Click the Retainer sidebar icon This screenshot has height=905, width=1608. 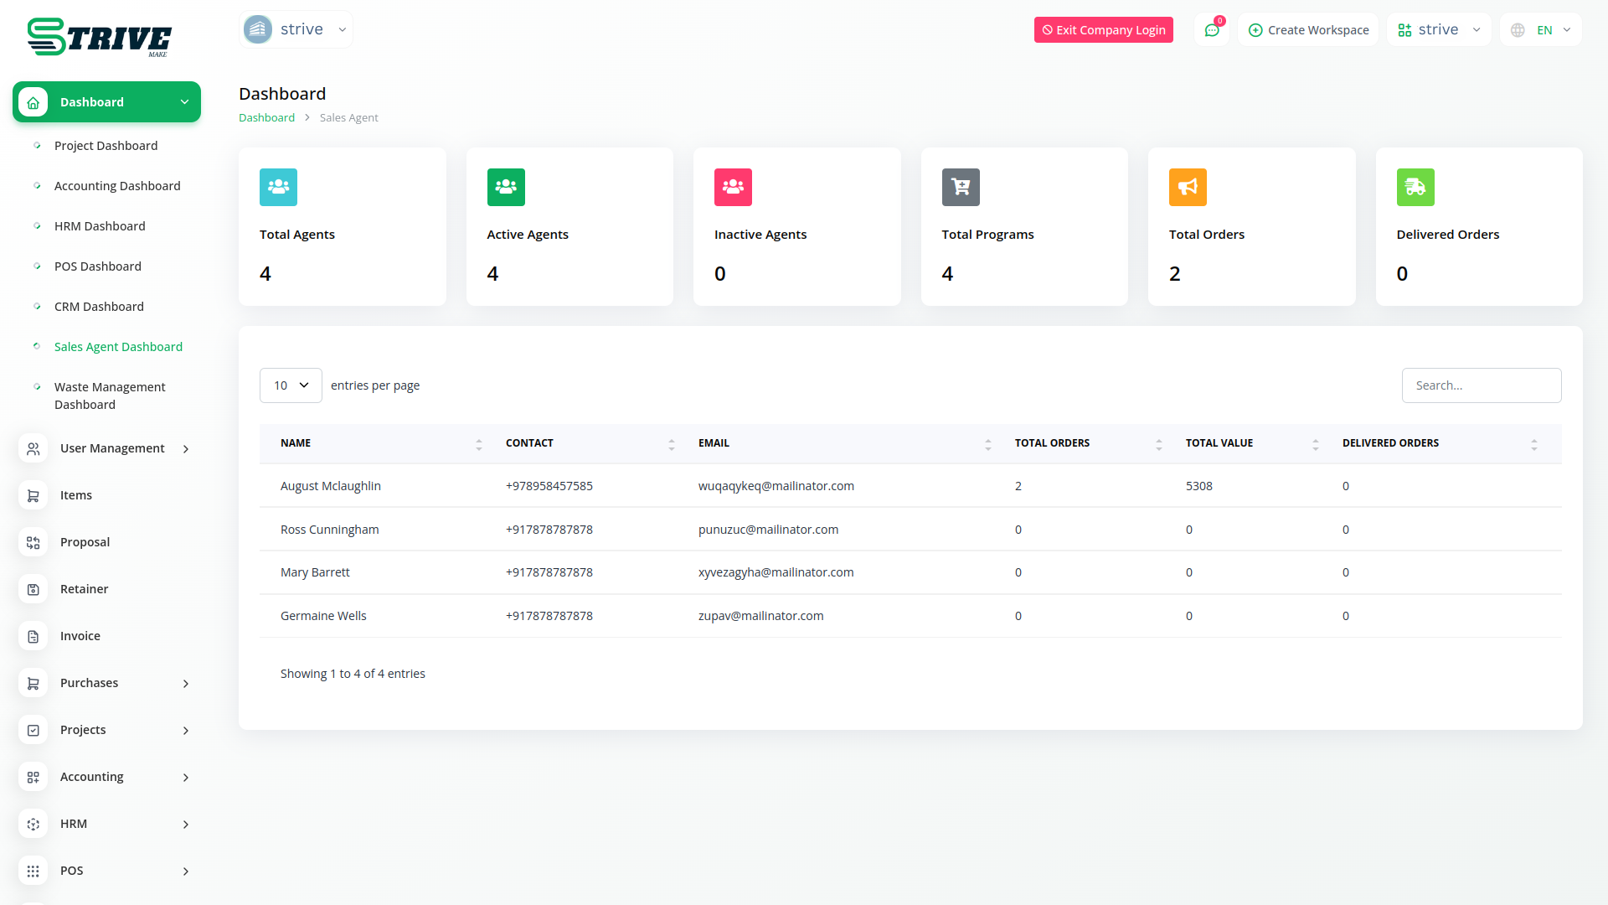point(33,590)
